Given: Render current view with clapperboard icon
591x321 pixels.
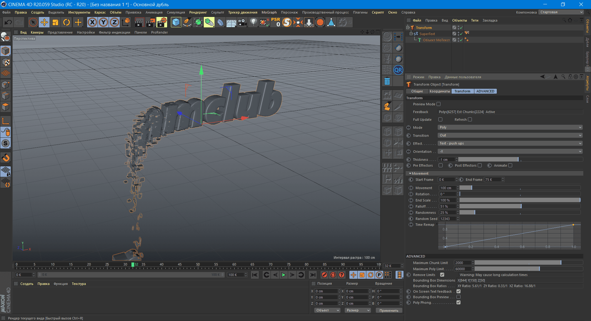Looking at the screenshot, I should [x=139, y=22].
